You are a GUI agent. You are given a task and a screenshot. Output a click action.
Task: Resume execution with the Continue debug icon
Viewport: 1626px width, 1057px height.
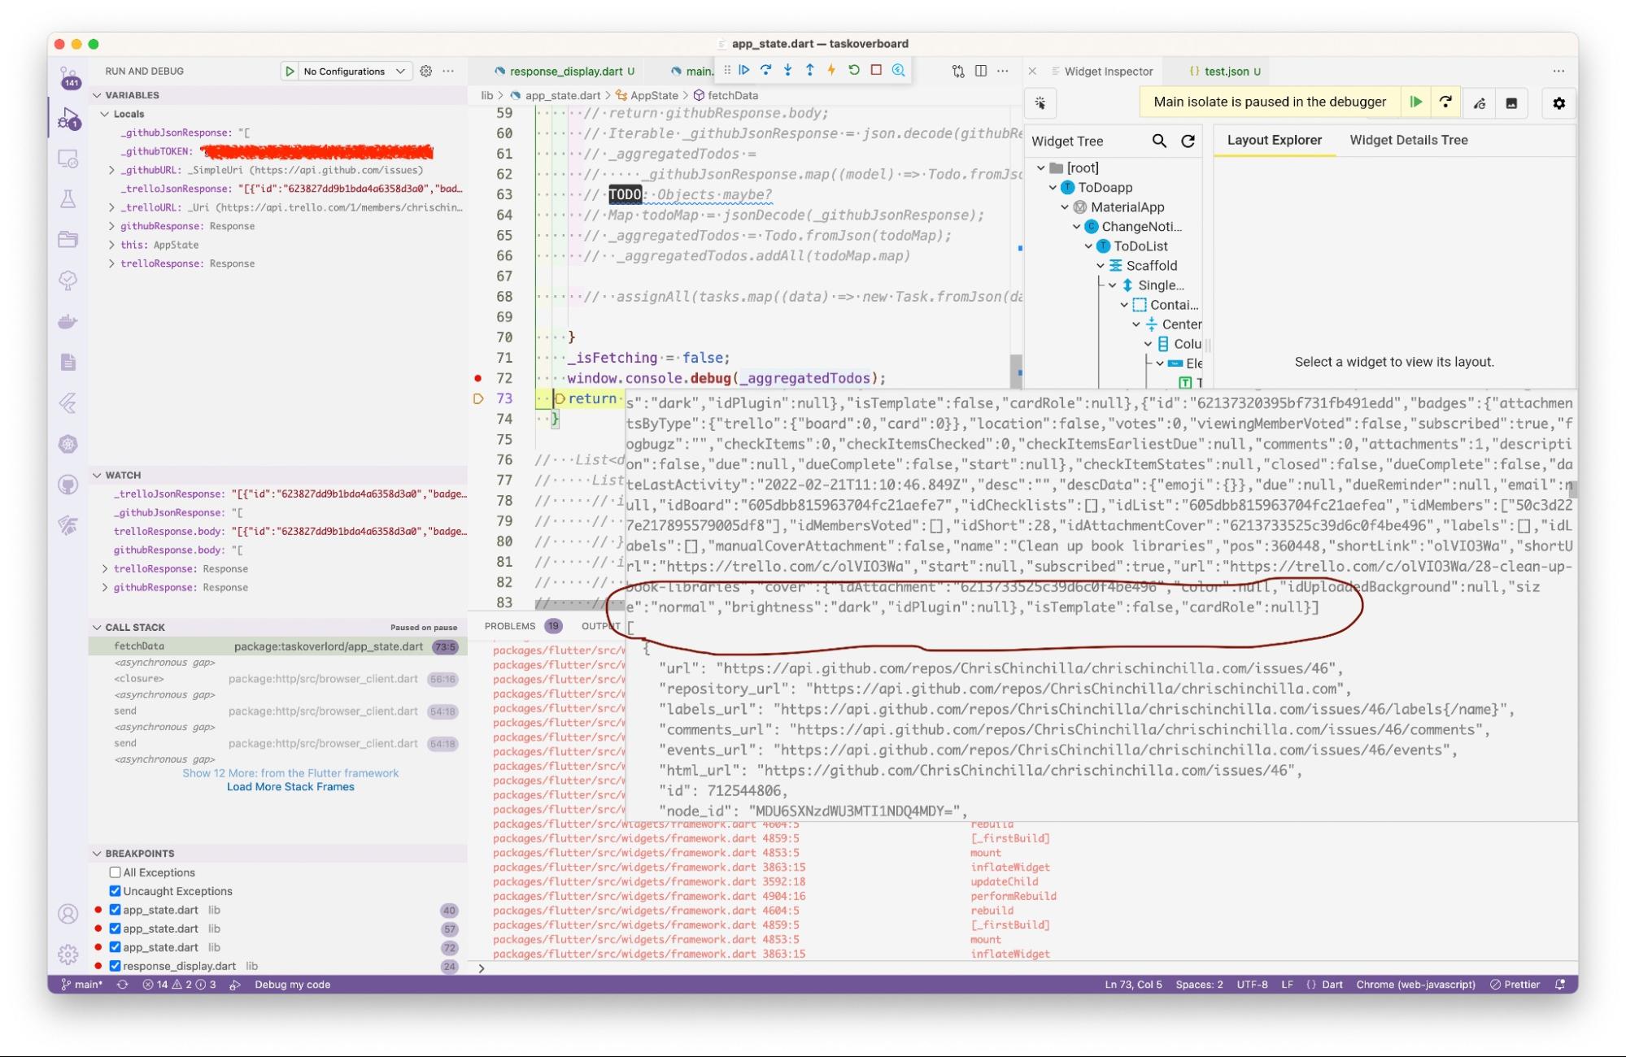tap(744, 71)
